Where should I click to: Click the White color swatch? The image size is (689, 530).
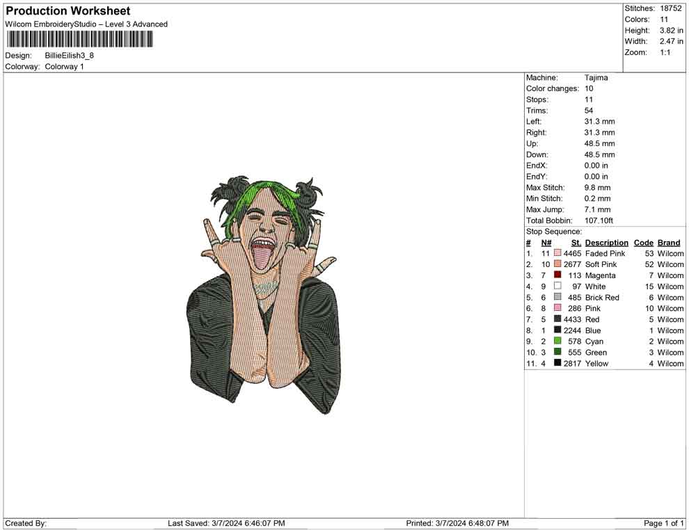coord(557,286)
